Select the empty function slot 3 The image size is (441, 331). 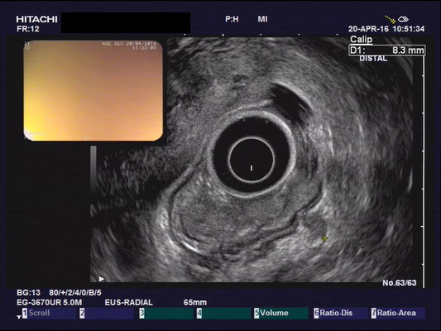pos(167,313)
